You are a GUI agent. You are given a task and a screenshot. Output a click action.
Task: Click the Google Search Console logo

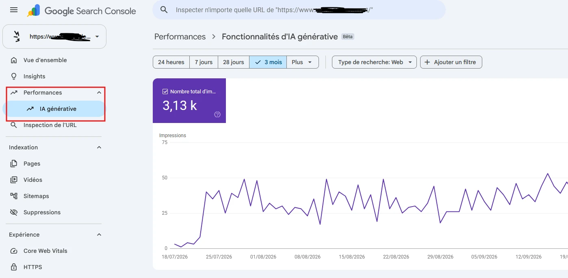[x=82, y=11]
